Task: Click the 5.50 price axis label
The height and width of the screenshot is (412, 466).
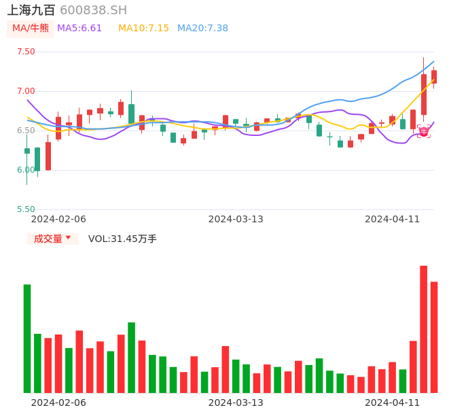Action: [x=26, y=209]
